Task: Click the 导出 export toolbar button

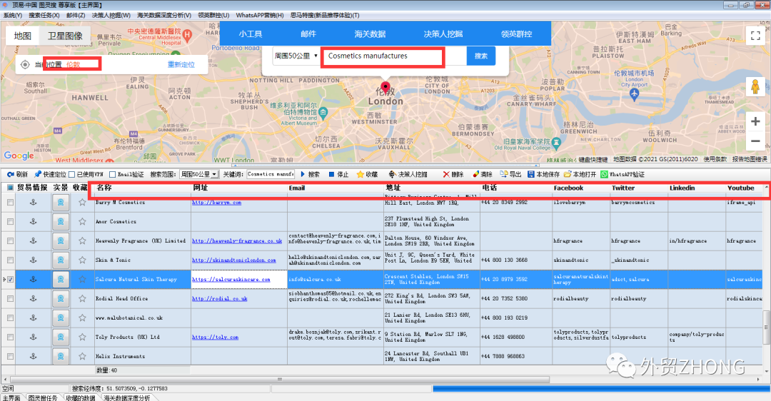Action: (511, 174)
